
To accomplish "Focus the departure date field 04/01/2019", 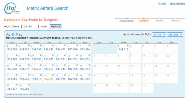I will click(x=13, y=27).
